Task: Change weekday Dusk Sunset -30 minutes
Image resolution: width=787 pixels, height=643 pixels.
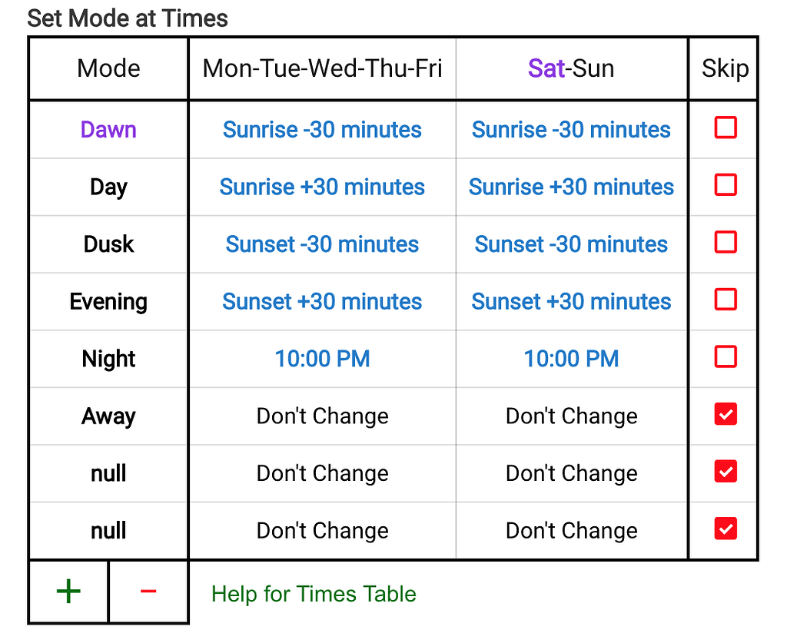Action: (322, 244)
